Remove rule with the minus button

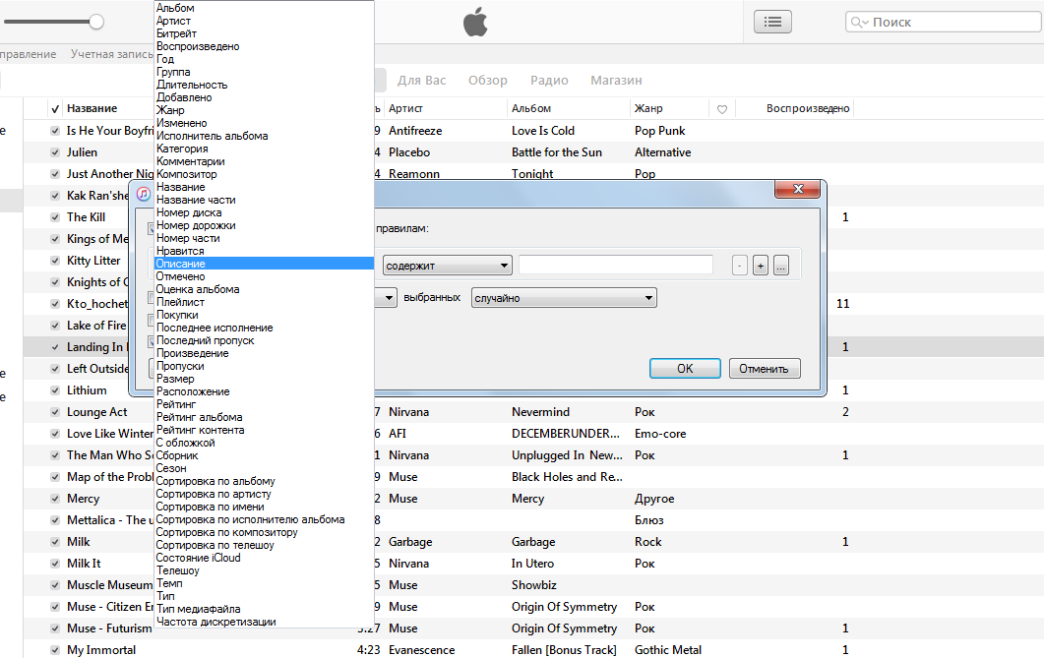pos(740,266)
